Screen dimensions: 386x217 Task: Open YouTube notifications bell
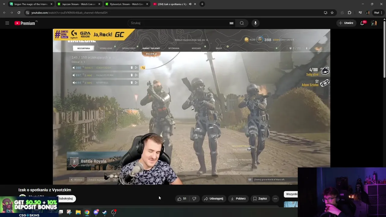(x=362, y=23)
